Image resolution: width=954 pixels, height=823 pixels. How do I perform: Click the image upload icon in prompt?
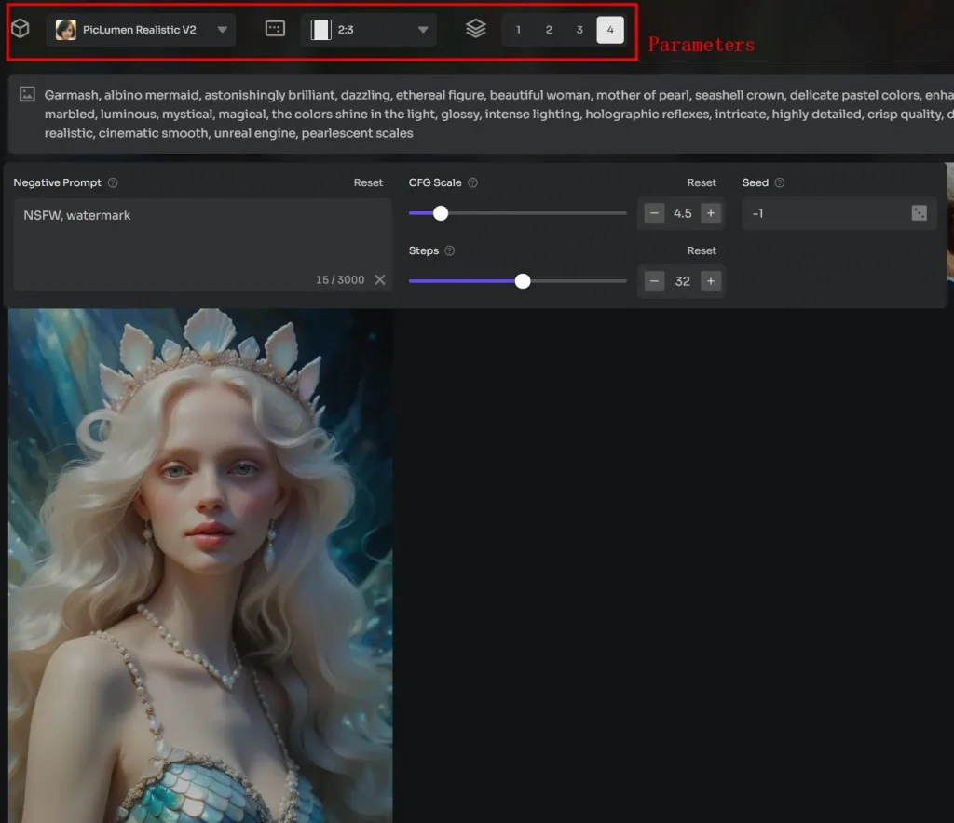tap(27, 94)
